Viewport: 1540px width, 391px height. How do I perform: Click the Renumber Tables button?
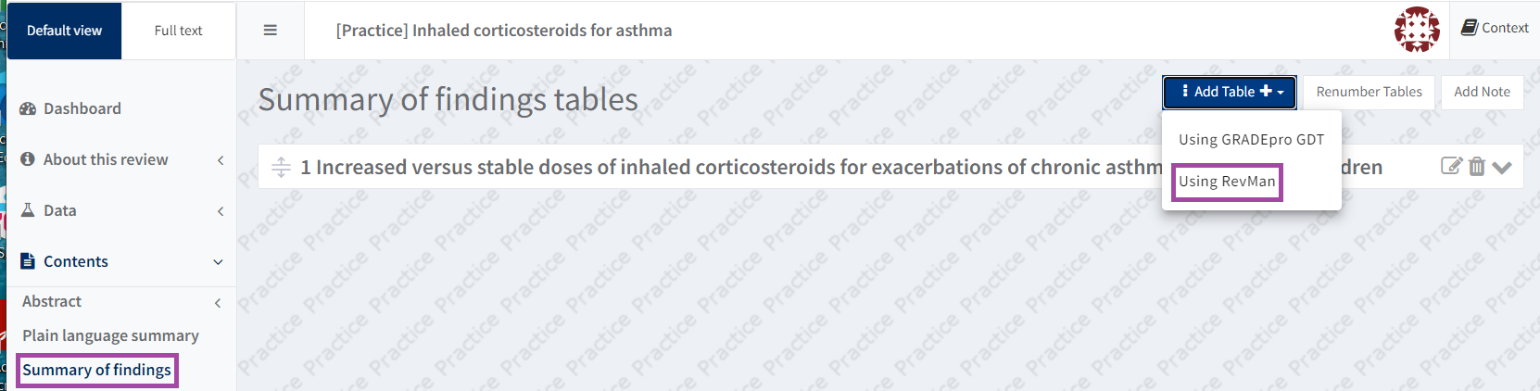tap(1369, 92)
